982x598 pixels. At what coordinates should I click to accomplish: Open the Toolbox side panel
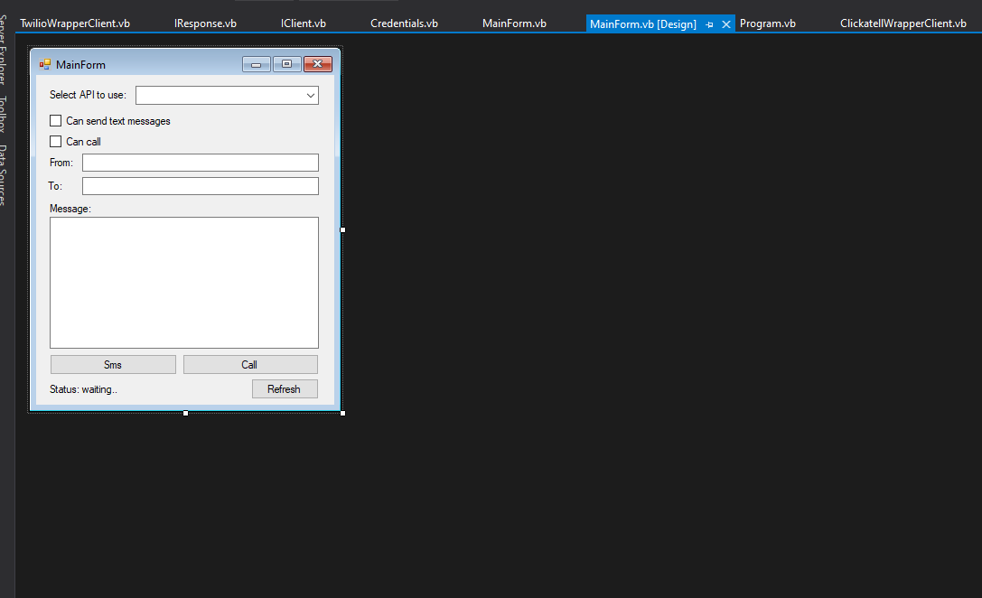coord(3,114)
